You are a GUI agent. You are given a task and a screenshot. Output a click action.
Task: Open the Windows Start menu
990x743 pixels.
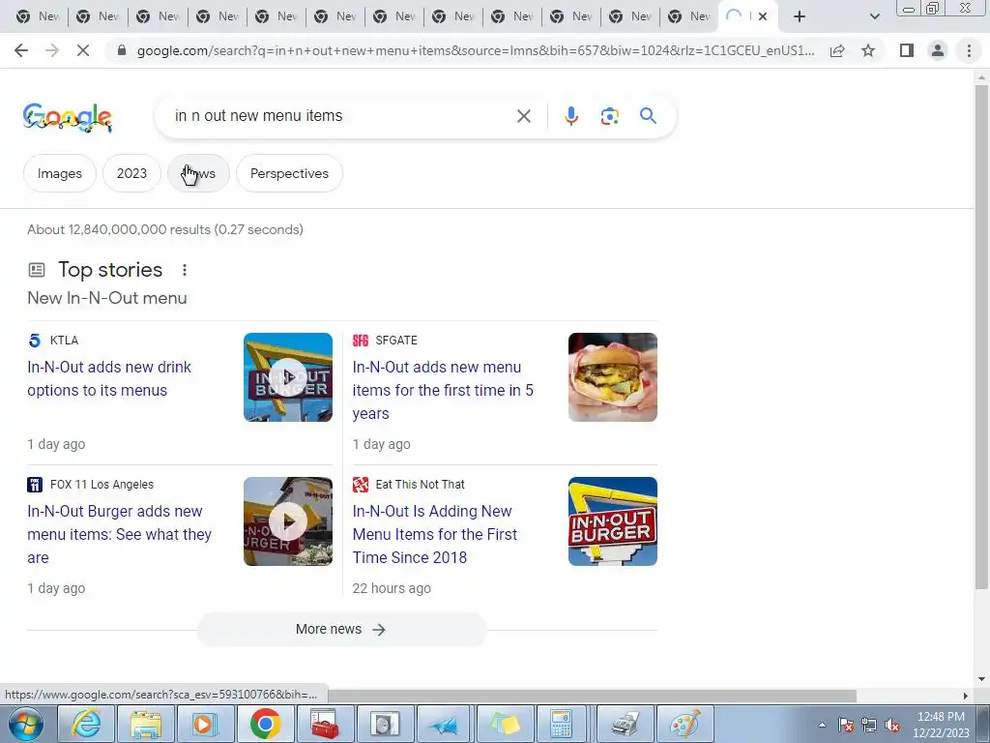(x=26, y=724)
